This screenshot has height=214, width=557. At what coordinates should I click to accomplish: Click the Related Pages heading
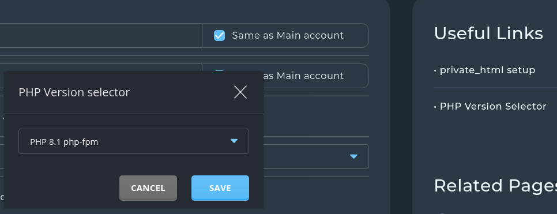pyautogui.click(x=495, y=186)
